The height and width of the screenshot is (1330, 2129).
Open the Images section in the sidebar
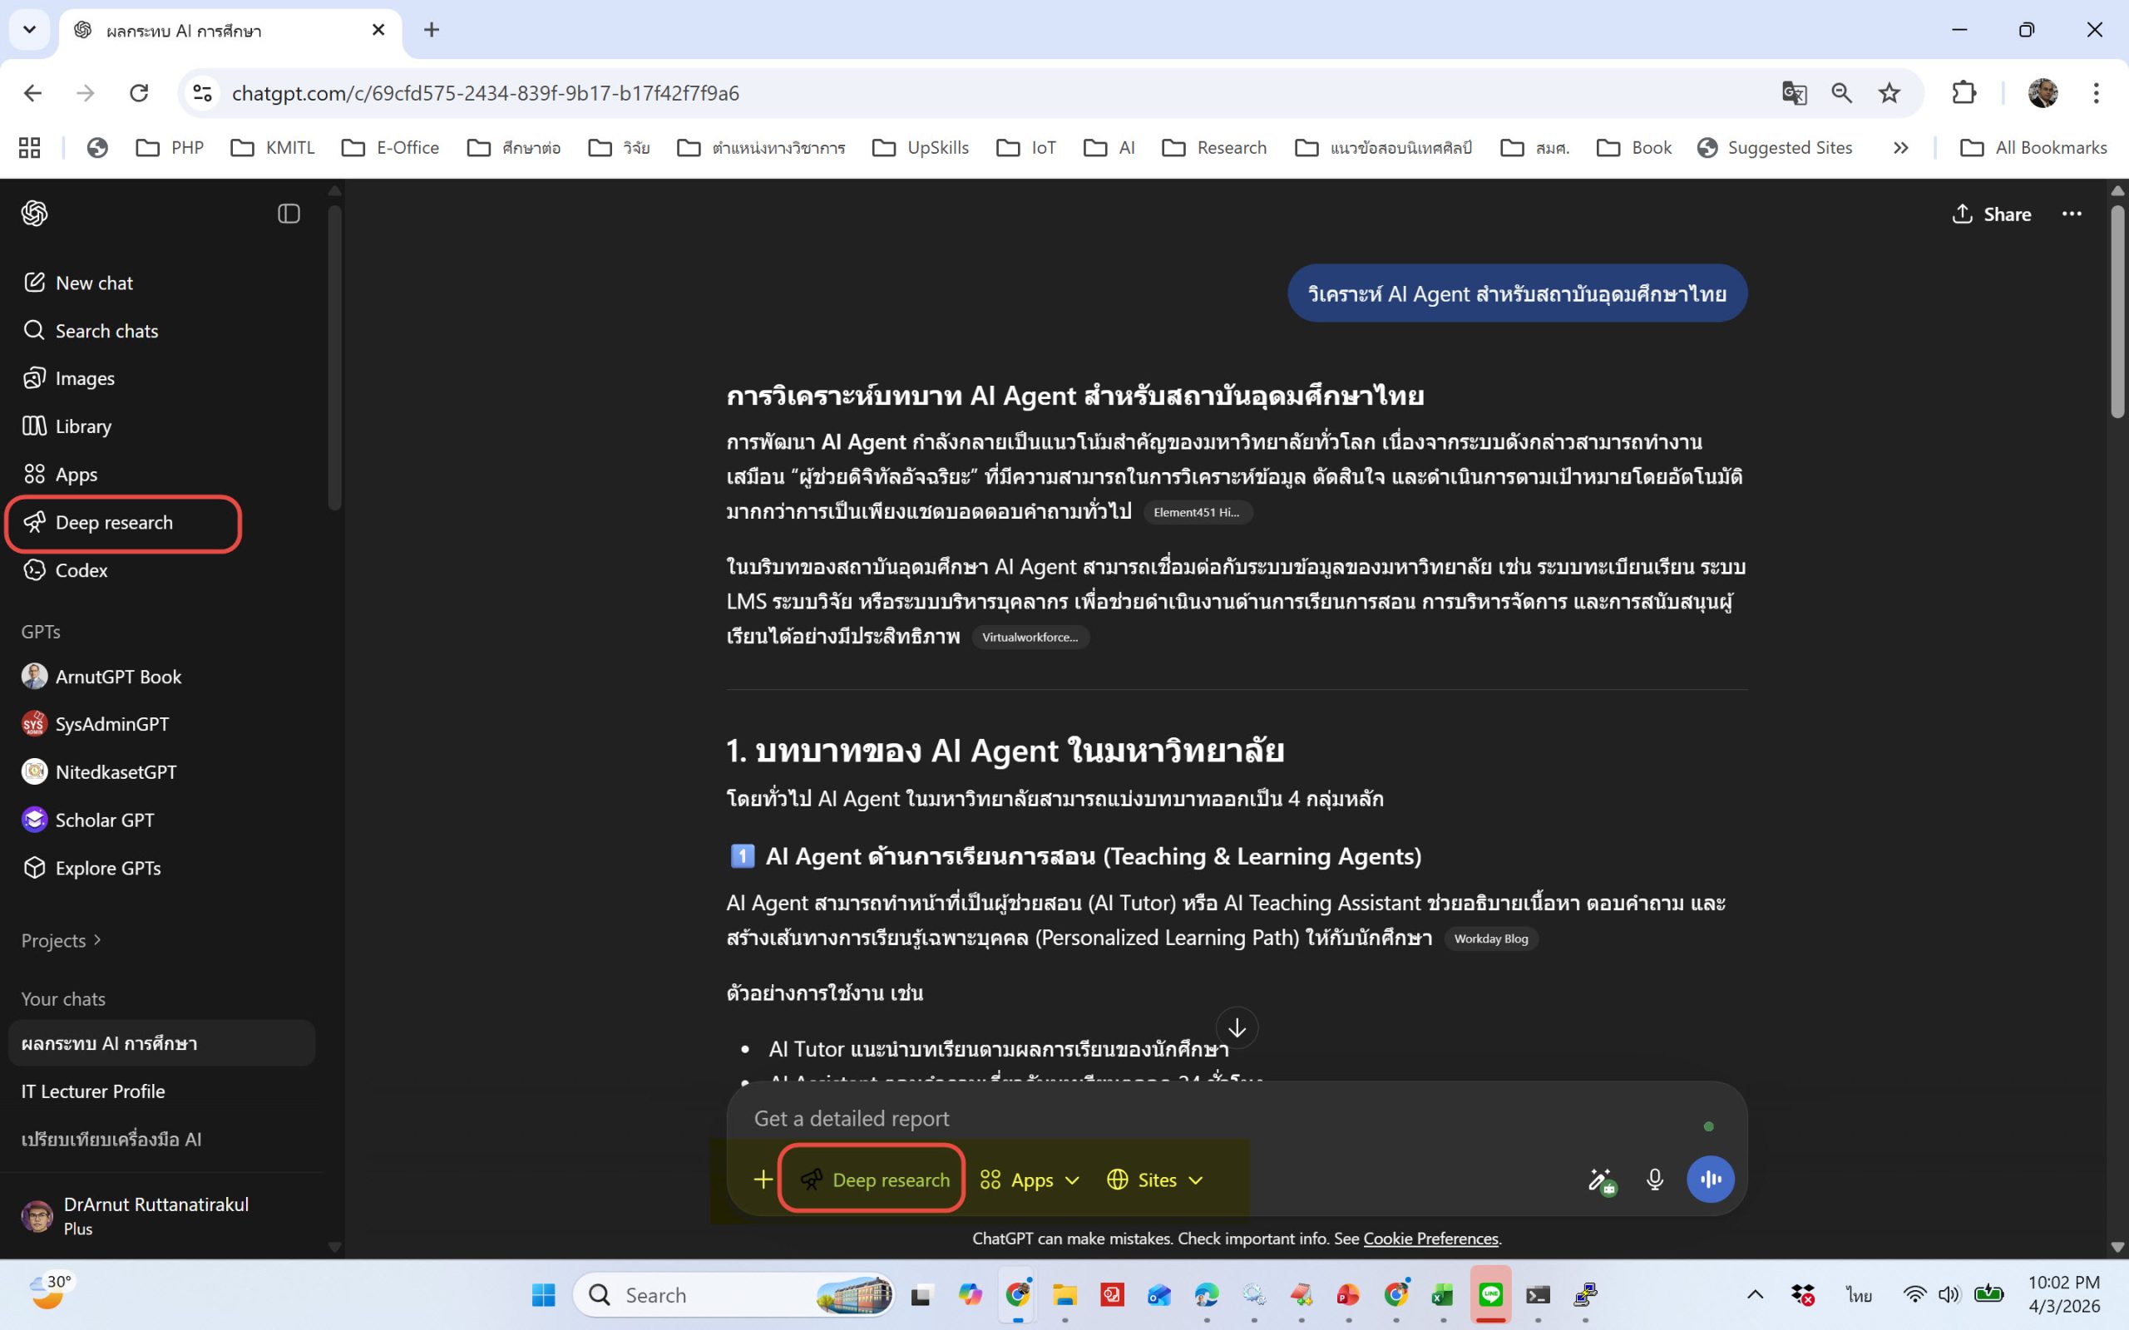tap(85, 377)
